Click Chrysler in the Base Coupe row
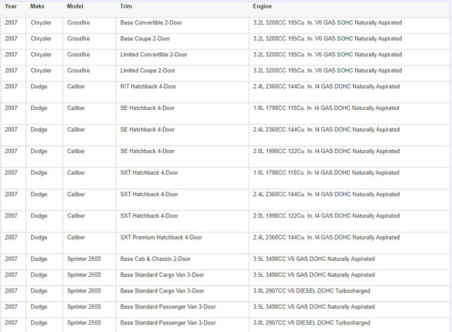The height and width of the screenshot is (332, 452). 41,39
